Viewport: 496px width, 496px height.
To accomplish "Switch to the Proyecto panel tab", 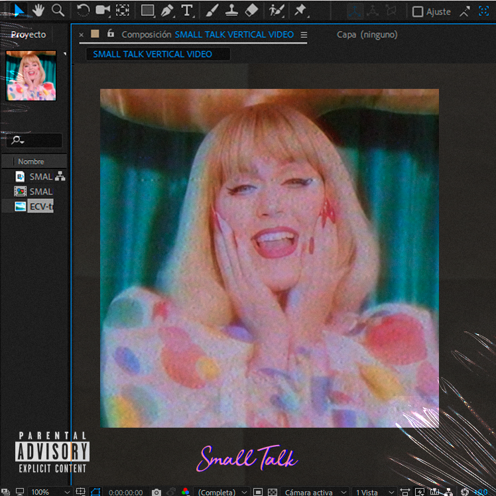I will point(29,34).
